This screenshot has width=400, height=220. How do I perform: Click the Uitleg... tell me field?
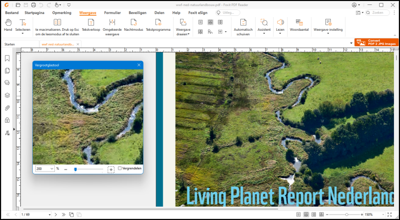pos(227,13)
